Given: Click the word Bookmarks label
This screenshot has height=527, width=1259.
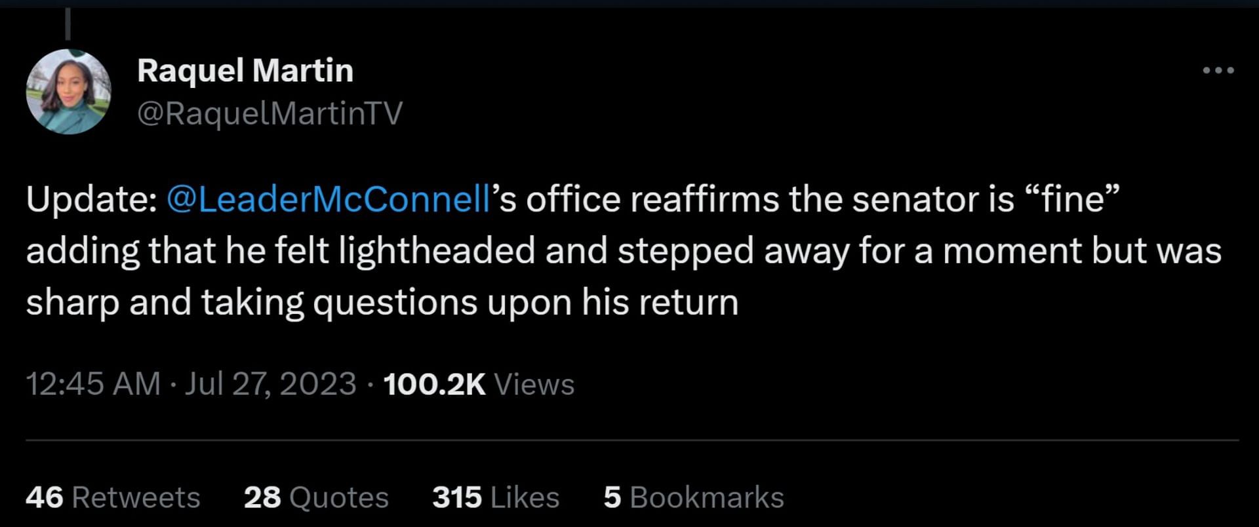Looking at the screenshot, I should [707, 498].
